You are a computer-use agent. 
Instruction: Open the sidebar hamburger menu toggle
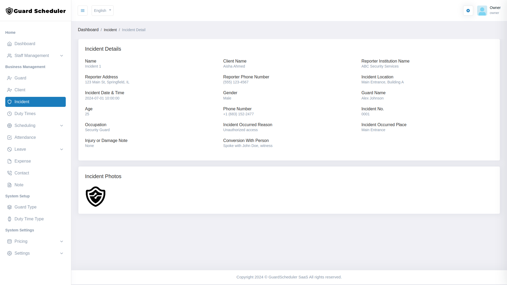click(x=83, y=11)
